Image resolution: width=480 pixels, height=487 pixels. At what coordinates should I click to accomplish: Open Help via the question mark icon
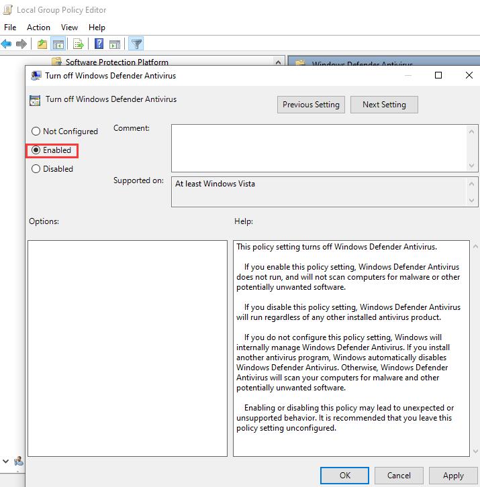tap(99, 44)
